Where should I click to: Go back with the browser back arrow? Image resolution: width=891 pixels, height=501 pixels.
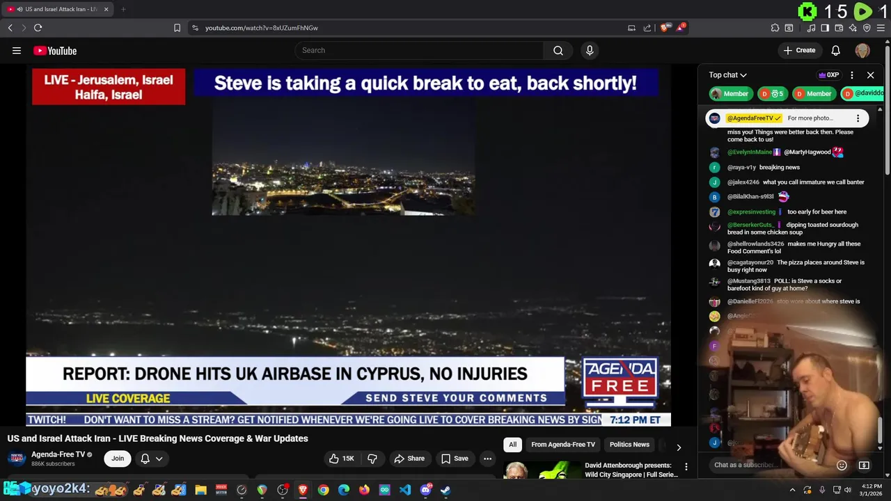click(10, 28)
